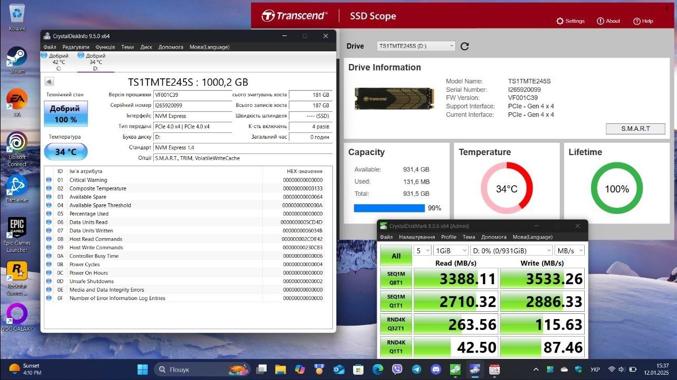Image resolution: width=677 pixels, height=380 pixels.
Task: Click the SSD product image thumbnail
Action: [x=394, y=98]
